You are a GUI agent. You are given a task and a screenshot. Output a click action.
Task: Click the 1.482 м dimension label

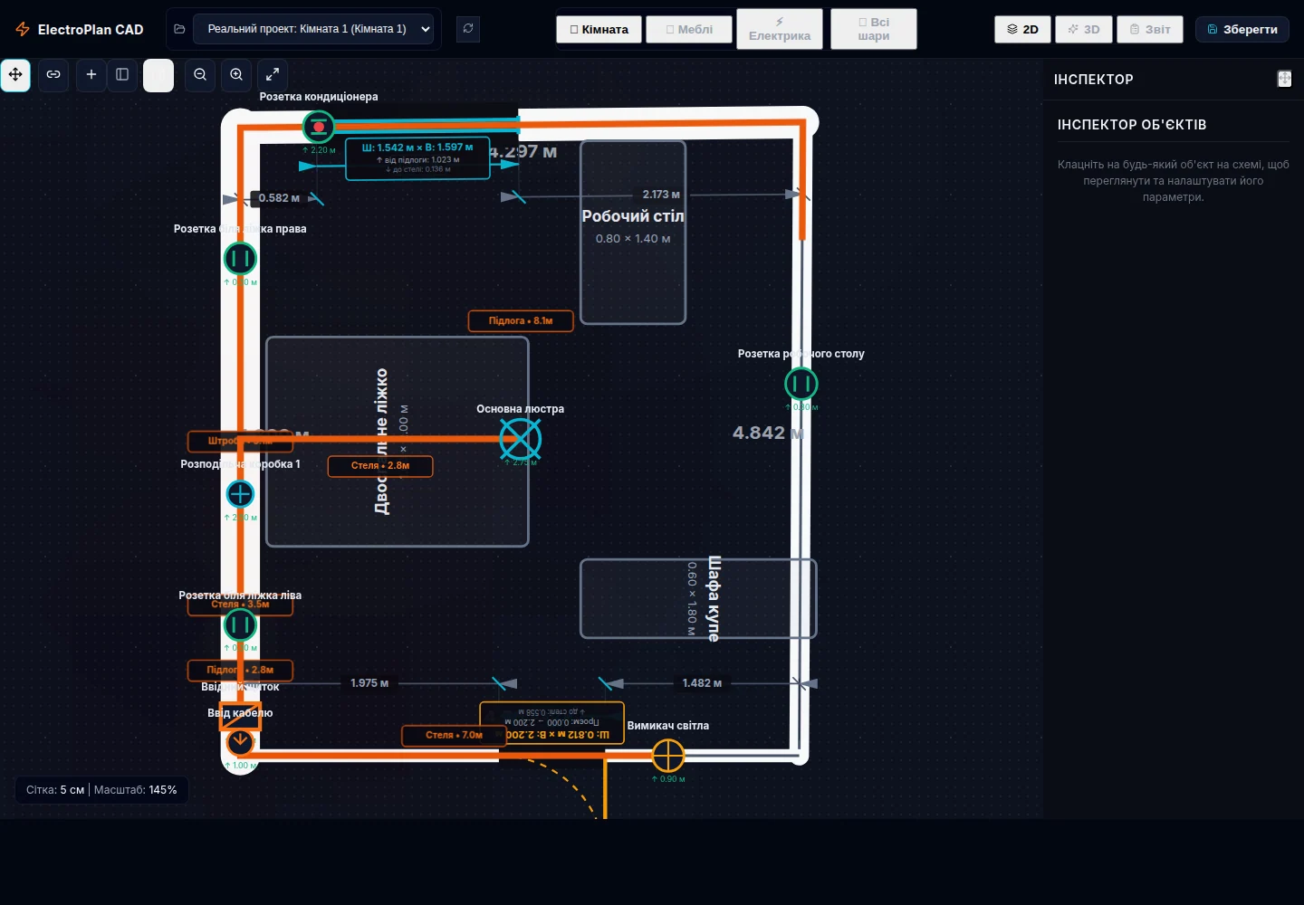click(702, 683)
